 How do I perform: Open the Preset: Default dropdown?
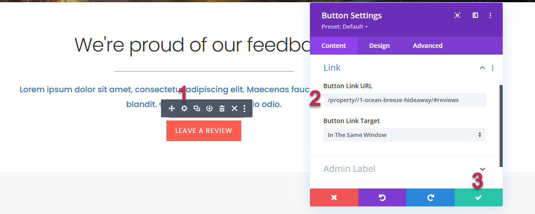tap(344, 27)
